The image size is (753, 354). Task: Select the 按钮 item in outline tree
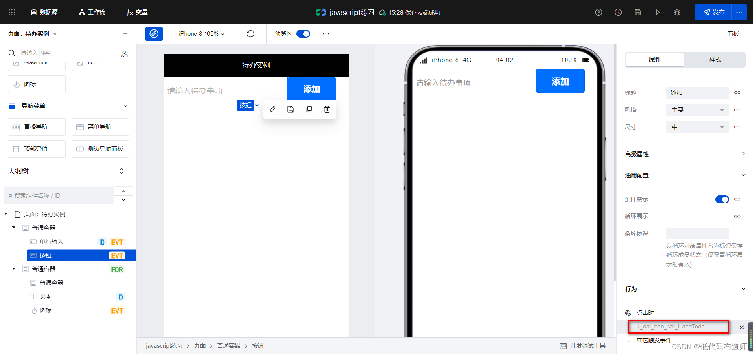coord(82,255)
